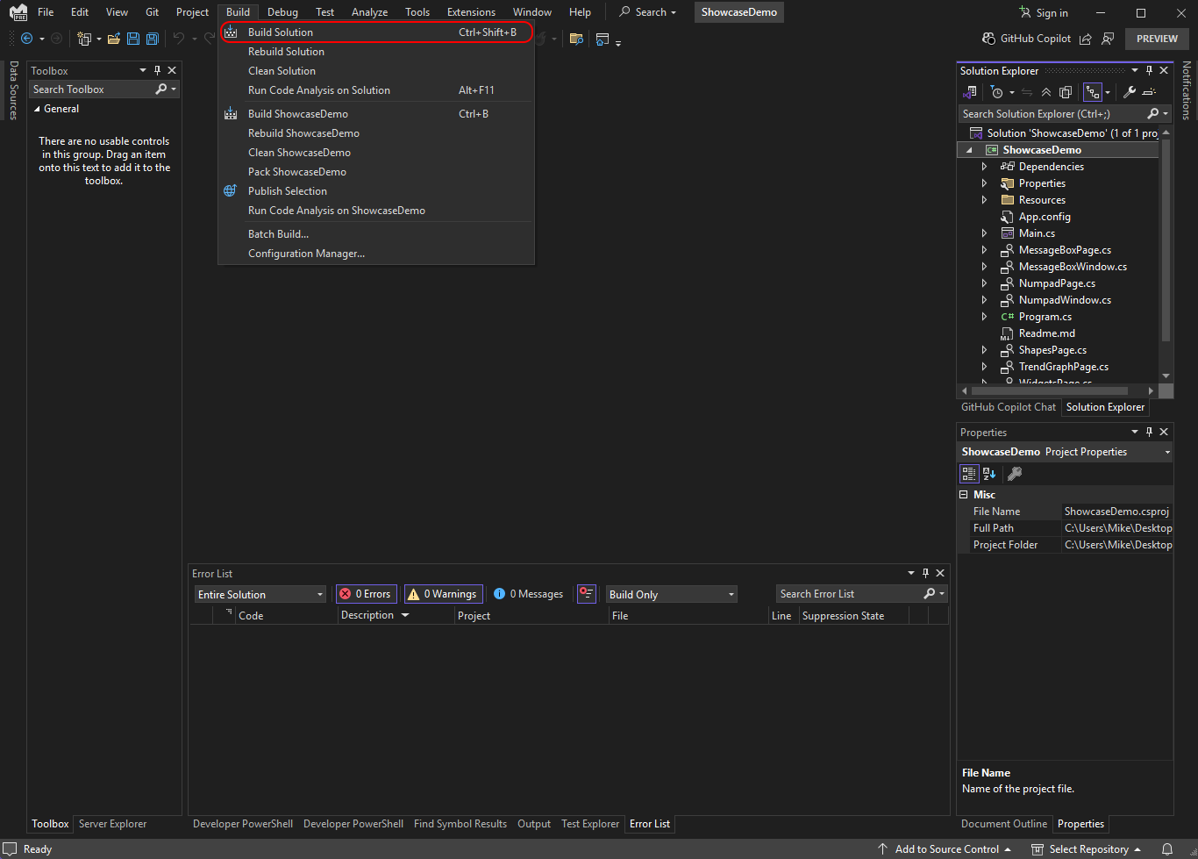Click the Property Pages wrench icon in Properties panel
This screenshot has height=859, width=1198.
pyautogui.click(x=1015, y=474)
